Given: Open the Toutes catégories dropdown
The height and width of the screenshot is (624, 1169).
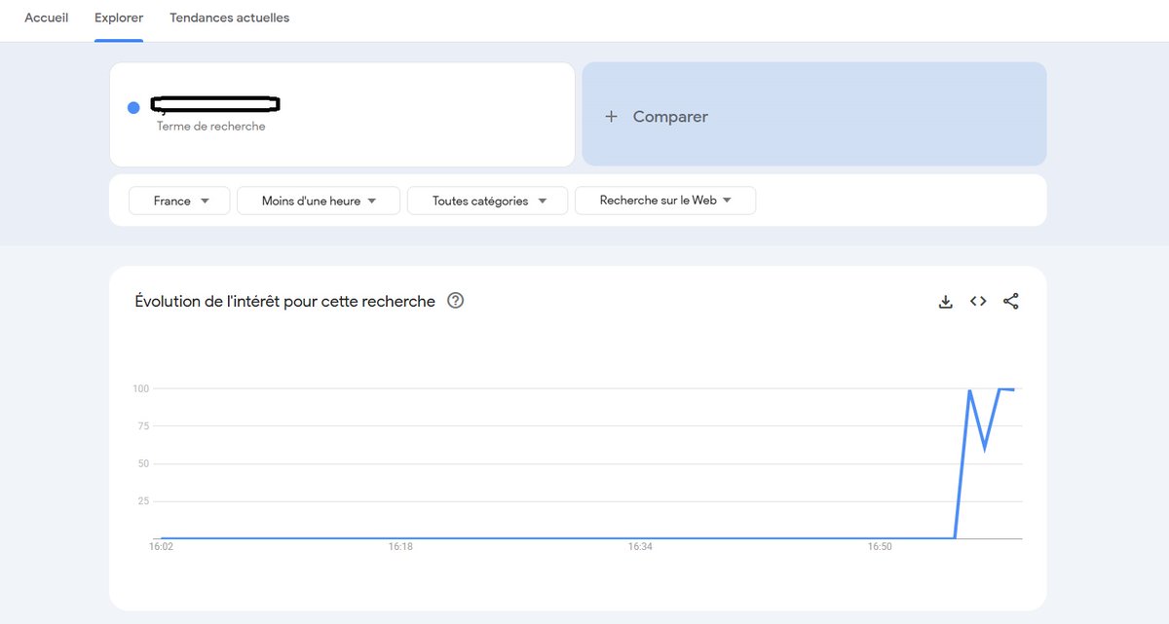Looking at the screenshot, I should (487, 201).
